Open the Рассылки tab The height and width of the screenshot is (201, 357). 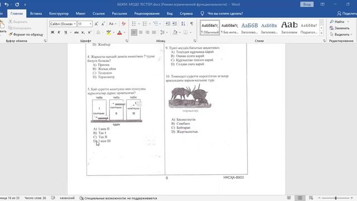[x=119, y=13]
